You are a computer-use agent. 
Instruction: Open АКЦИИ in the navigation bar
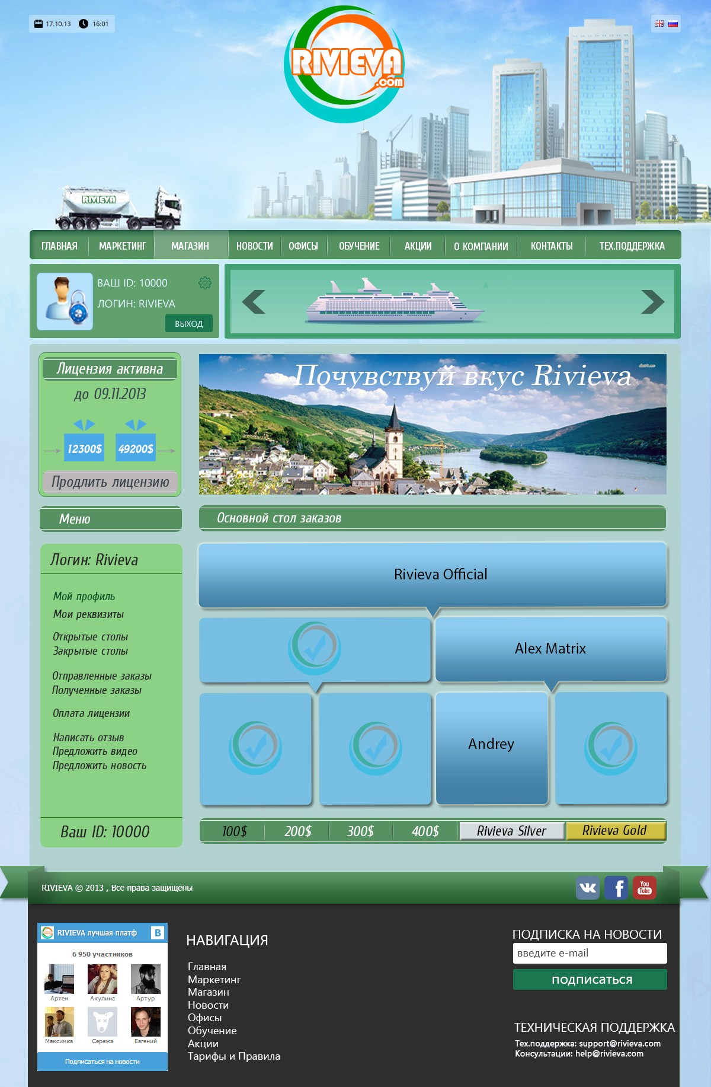(x=418, y=246)
